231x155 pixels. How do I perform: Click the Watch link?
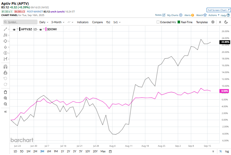[x=199, y=15]
